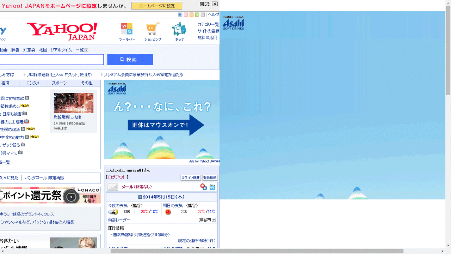The width and height of the screenshot is (451, 254).
Task: Switch to the 経済 news tab
Action: coord(5,83)
